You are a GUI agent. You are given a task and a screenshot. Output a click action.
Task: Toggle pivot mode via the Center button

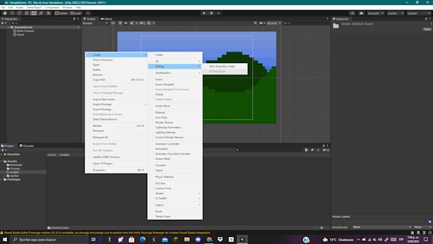pos(61,13)
